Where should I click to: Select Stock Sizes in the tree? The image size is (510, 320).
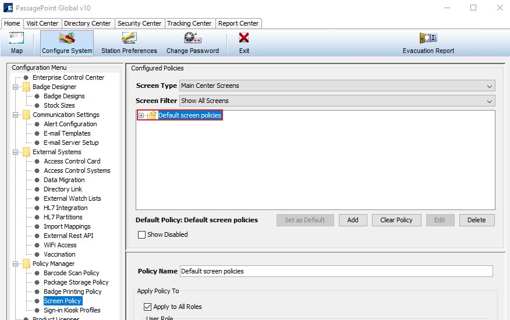pyautogui.click(x=59, y=105)
